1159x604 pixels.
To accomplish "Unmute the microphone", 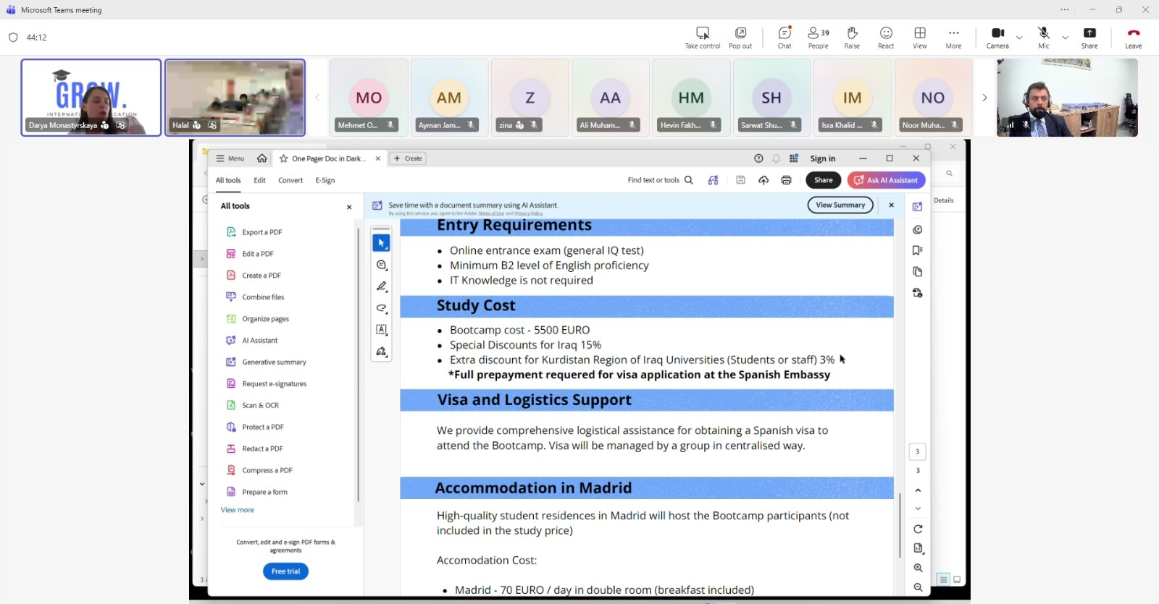I will click(1043, 37).
